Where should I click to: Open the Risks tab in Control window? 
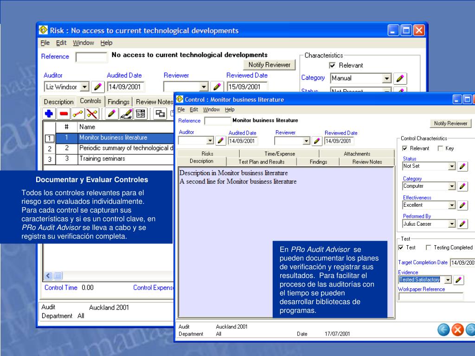(x=207, y=154)
